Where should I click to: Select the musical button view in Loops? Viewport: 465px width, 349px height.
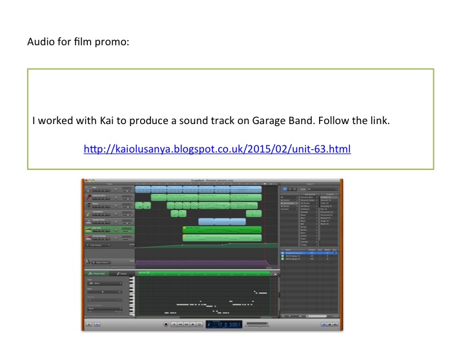point(290,189)
